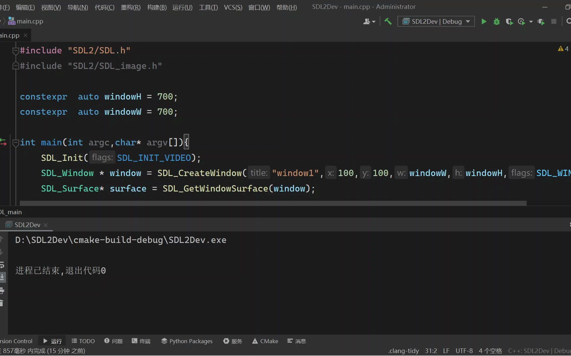Close the main.cpp editor tab

(25, 35)
